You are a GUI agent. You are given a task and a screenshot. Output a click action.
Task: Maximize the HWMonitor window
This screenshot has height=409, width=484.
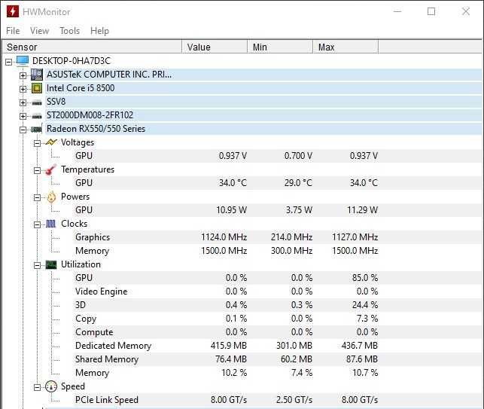[431, 11]
